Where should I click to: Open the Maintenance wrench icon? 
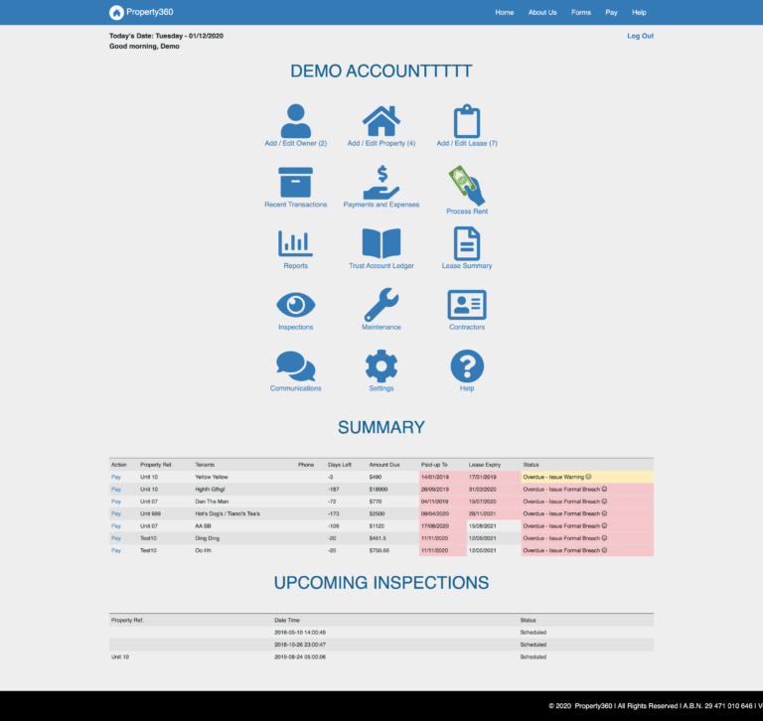(x=381, y=305)
